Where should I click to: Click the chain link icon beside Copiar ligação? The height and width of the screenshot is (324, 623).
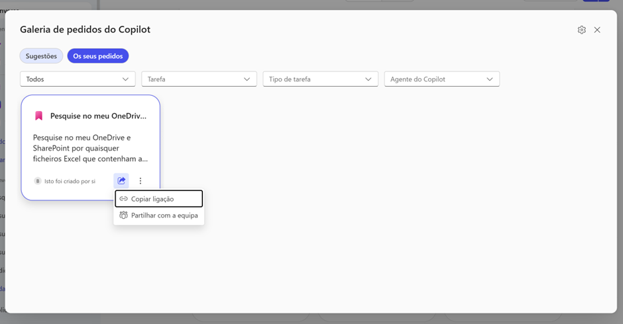(123, 199)
